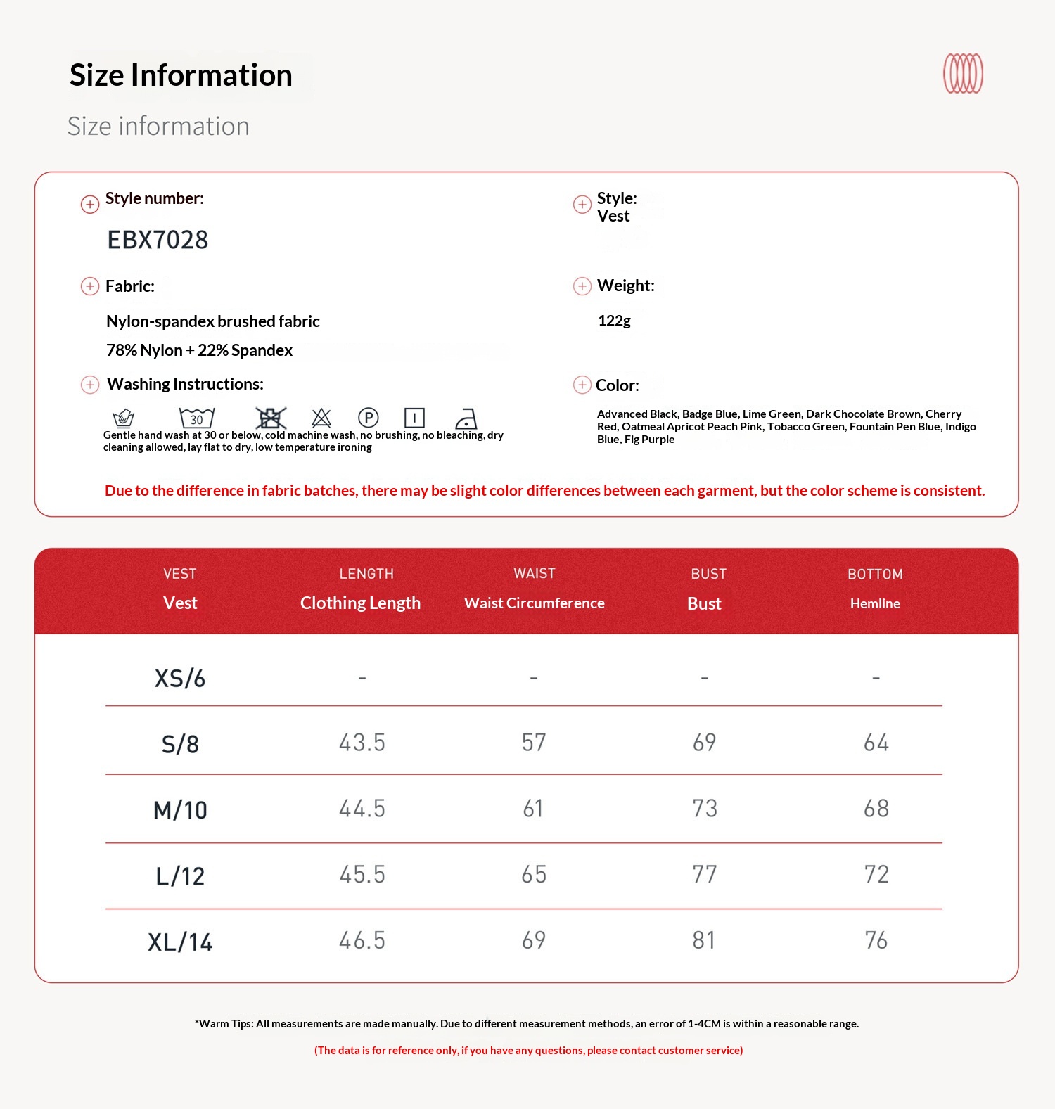Click the Clothing Length column header
Viewport: 1055px width, 1109px height.
360,603
